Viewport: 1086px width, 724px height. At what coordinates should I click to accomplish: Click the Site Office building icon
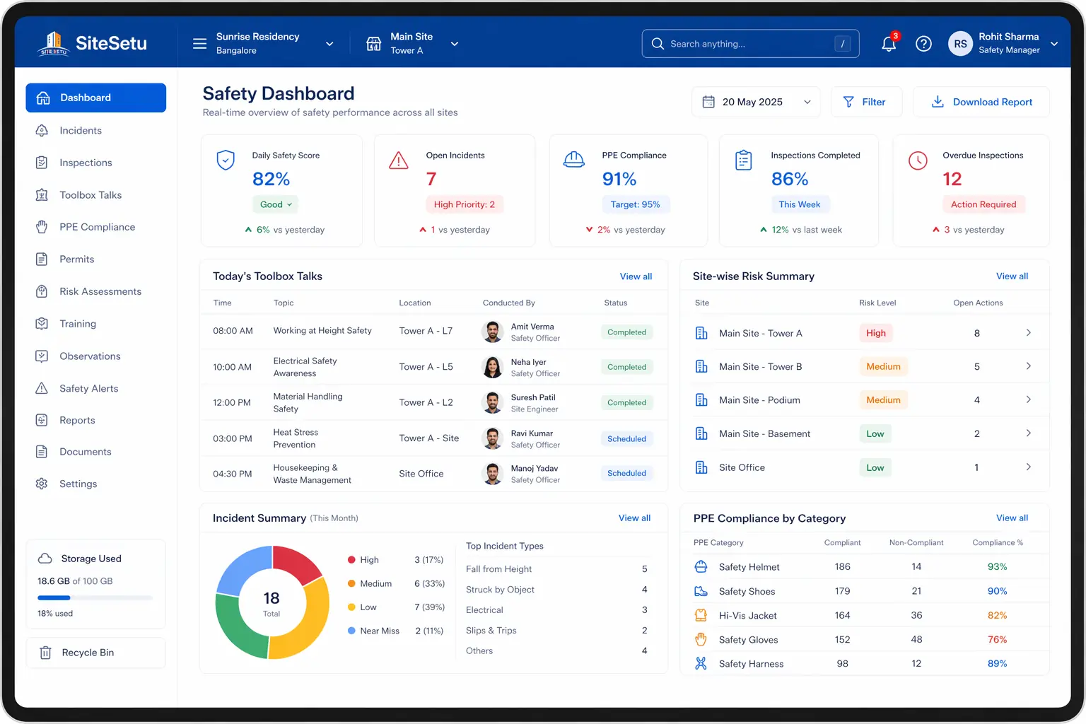[701, 467]
